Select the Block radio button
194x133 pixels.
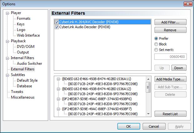156,44
